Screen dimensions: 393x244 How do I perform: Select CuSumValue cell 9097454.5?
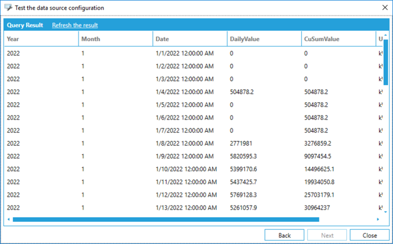(319, 156)
